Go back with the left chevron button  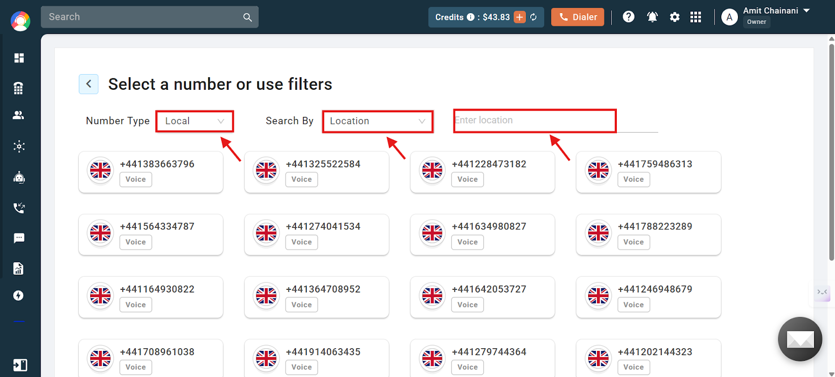pos(89,84)
